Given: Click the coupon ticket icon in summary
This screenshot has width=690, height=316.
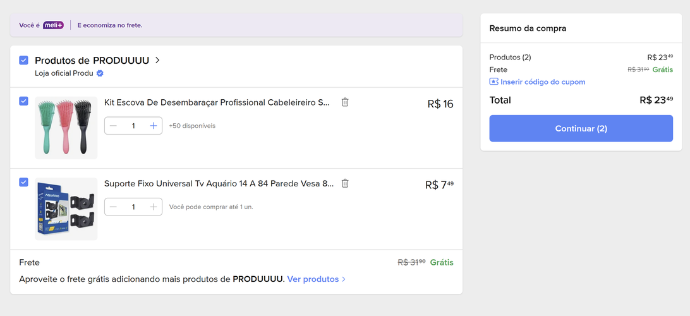Looking at the screenshot, I should [x=493, y=82].
